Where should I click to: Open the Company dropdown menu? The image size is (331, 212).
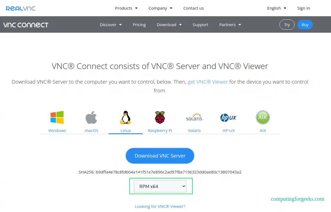pos(160,8)
